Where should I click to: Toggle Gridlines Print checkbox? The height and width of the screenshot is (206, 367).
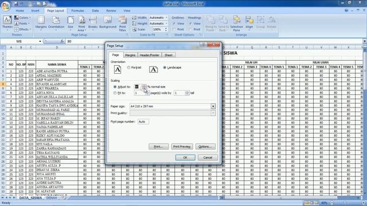click(174, 29)
